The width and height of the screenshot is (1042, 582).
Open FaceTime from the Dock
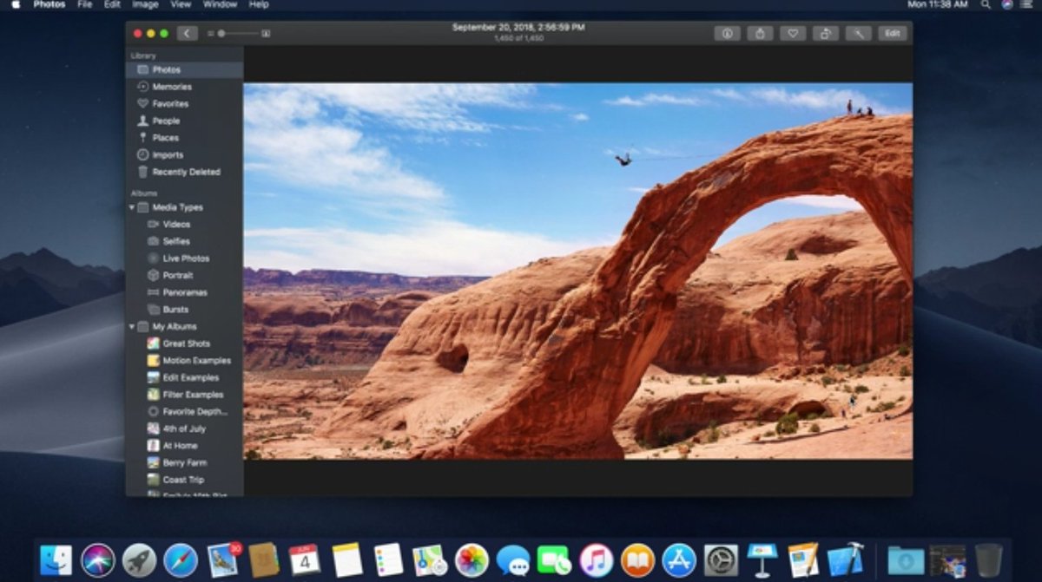[555, 560]
